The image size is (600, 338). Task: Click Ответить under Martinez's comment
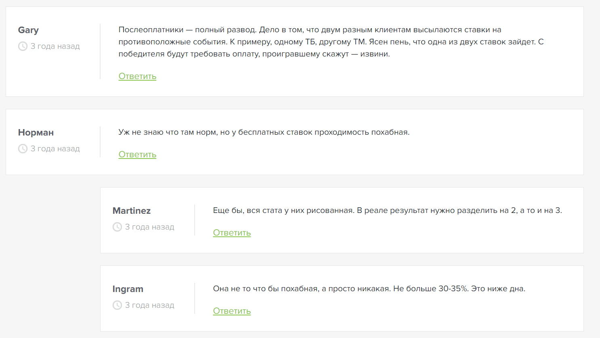(x=232, y=233)
